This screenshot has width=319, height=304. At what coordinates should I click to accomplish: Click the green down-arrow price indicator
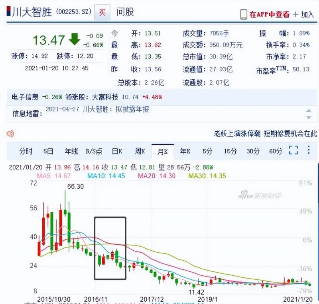click(75, 39)
